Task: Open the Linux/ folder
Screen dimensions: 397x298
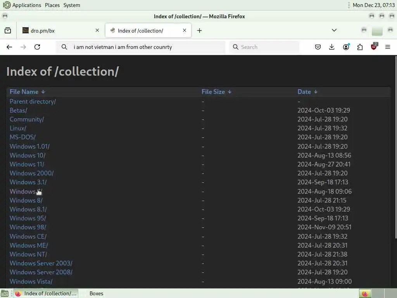Action: 18,128
